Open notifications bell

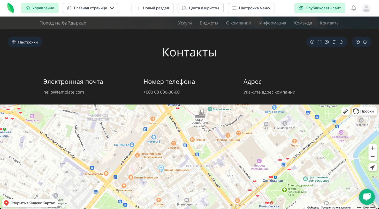coord(354,8)
